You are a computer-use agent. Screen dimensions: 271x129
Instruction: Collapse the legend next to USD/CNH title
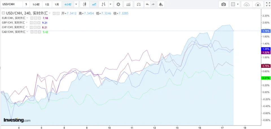coord(3,13)
